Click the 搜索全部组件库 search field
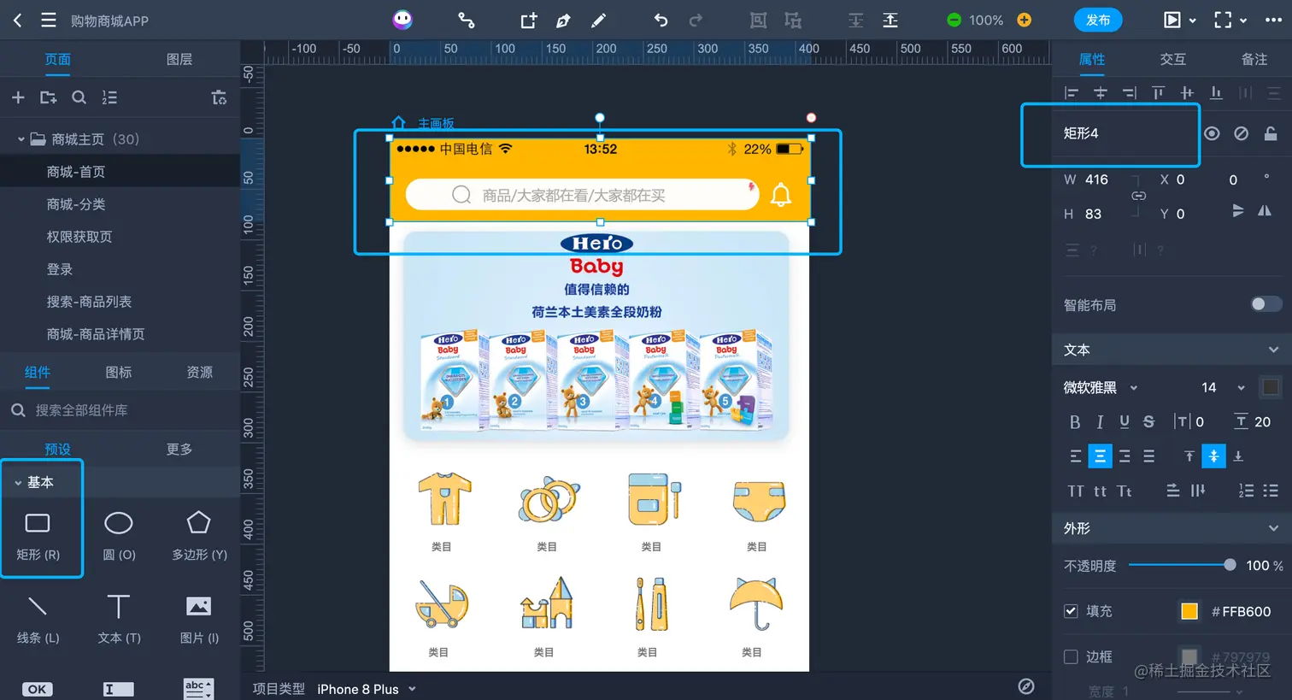1292x700 pixels. pyautogui.click(x=120, y=410)
